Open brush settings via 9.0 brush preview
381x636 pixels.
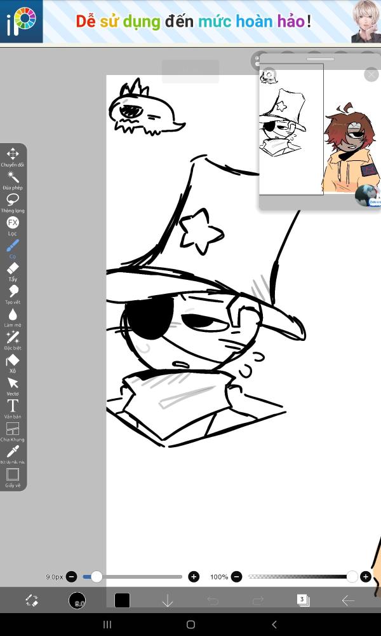click(77, 600)
